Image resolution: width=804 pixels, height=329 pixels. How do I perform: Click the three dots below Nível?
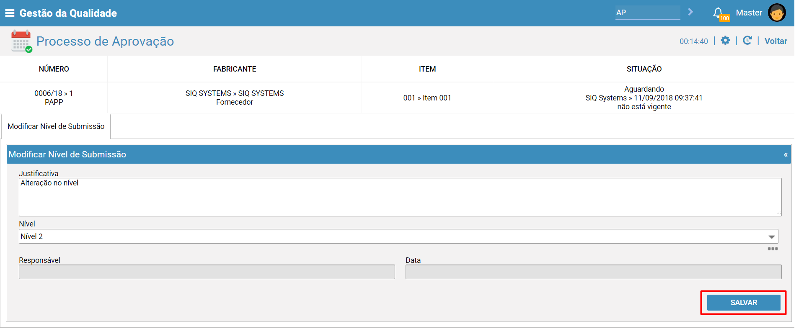pyautogui.click(x=773, y=249)
